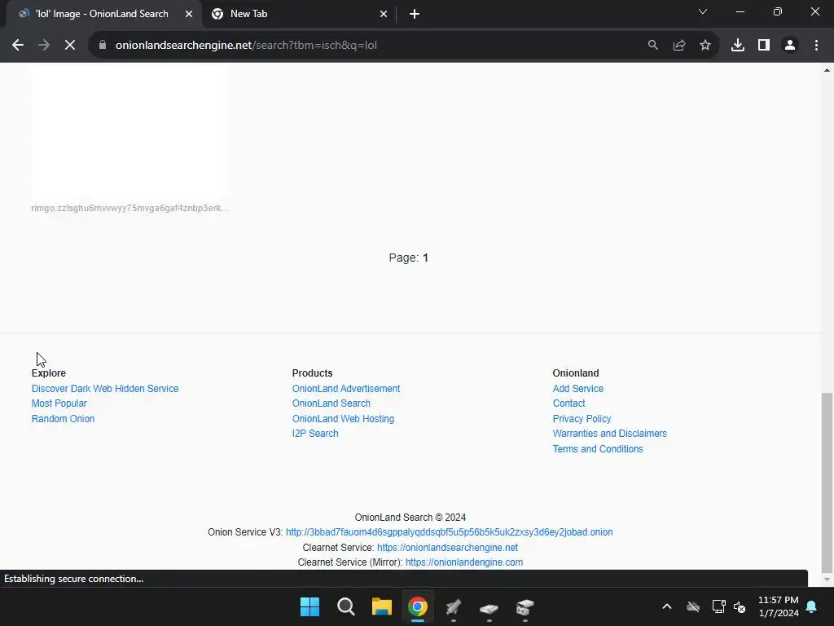834x626 pixels.
Task: Close the New Tab tab
Action: (x=384, y=15)
